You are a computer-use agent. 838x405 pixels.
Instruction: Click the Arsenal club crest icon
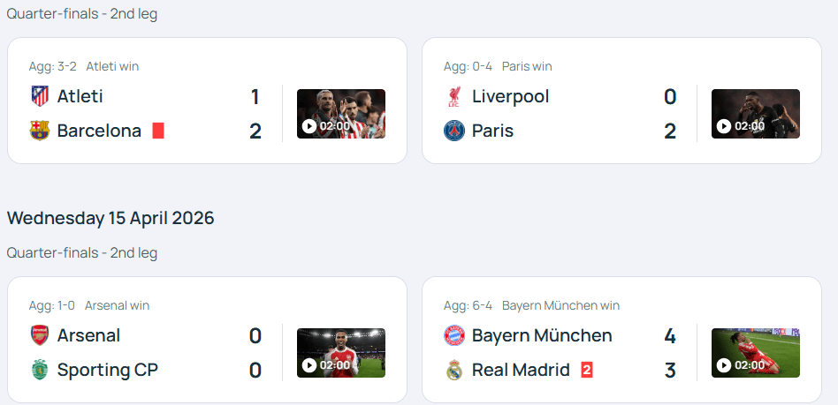point(40,335)
